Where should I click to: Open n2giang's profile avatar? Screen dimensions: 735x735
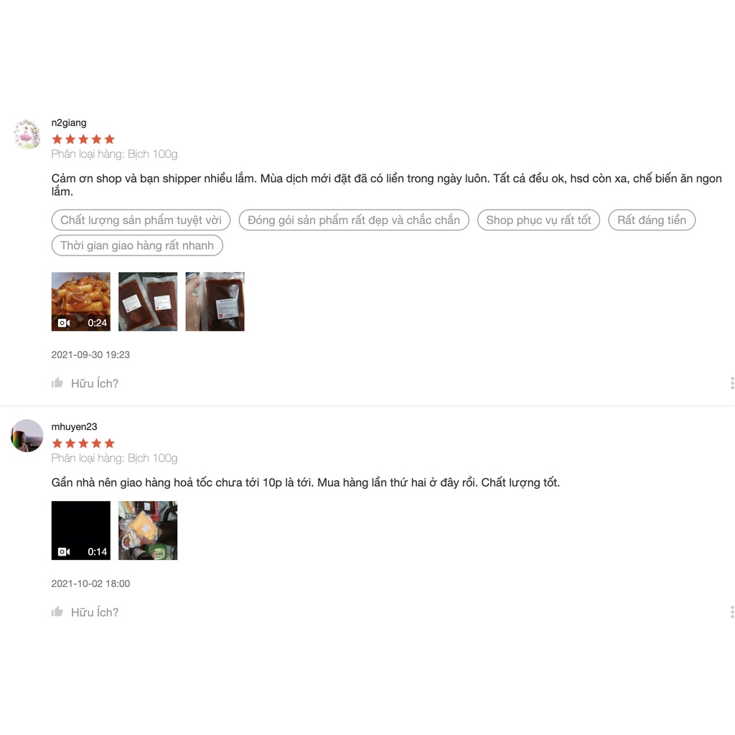27,134
